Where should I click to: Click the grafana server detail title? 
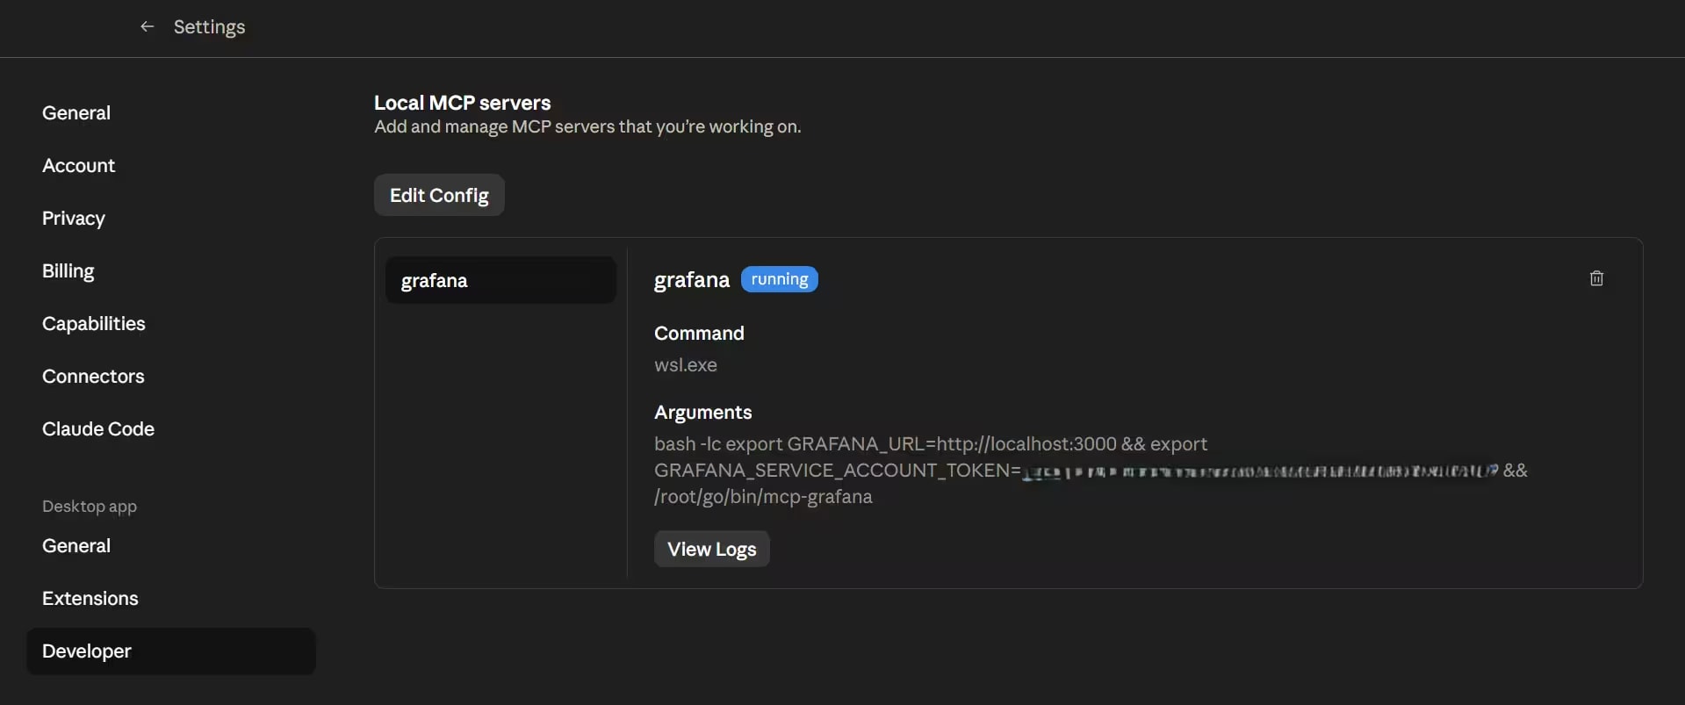pyautogui.click(x=692, y=280)
